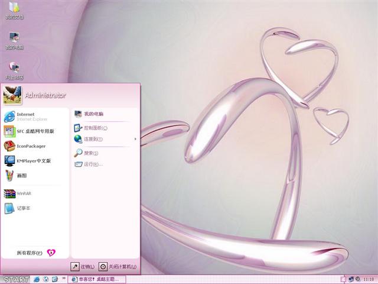Image resolution: width=378 pixels, height=284 pixels.
Task: Click the 注销 (Log Off) button
Action: pos(83,267)
